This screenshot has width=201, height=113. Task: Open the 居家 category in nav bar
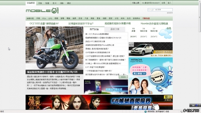[111, 18]
